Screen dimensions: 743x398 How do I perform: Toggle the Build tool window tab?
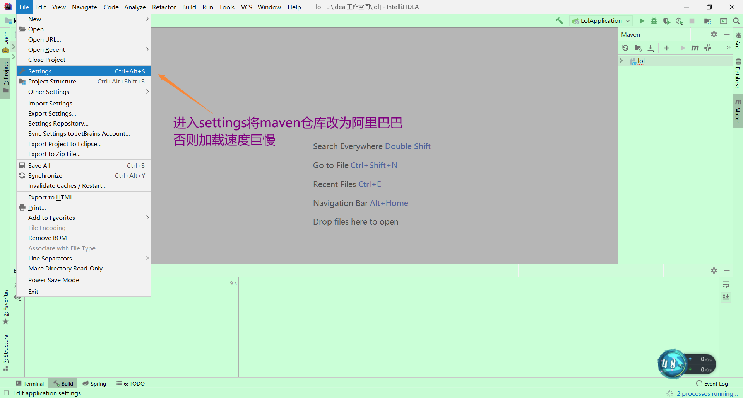[63, 383]
